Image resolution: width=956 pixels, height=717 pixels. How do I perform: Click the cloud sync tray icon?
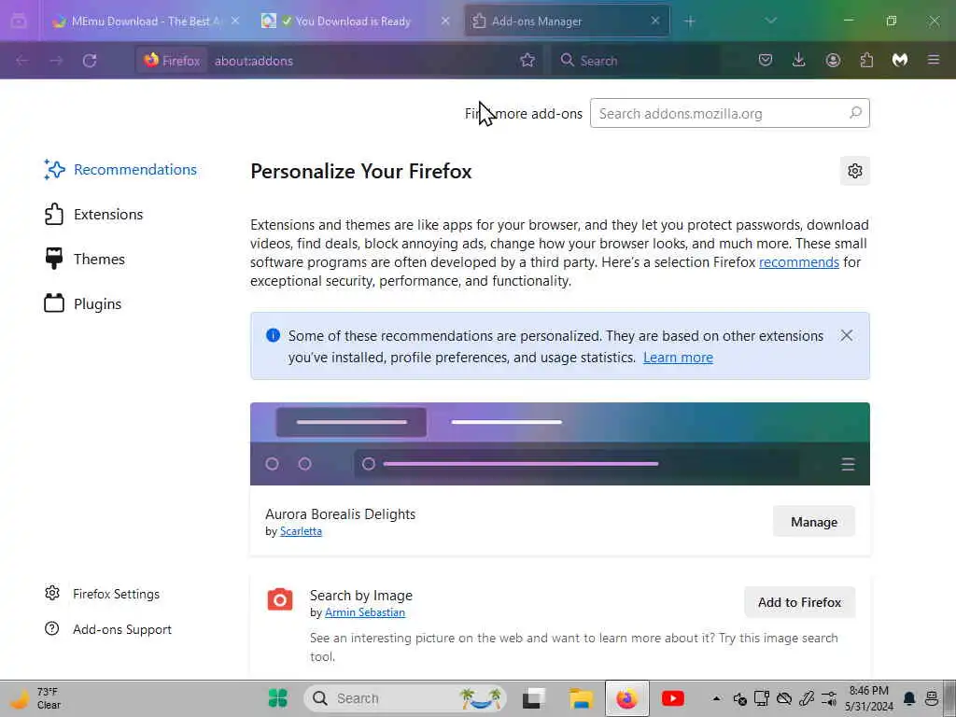[x=784, y=698]
